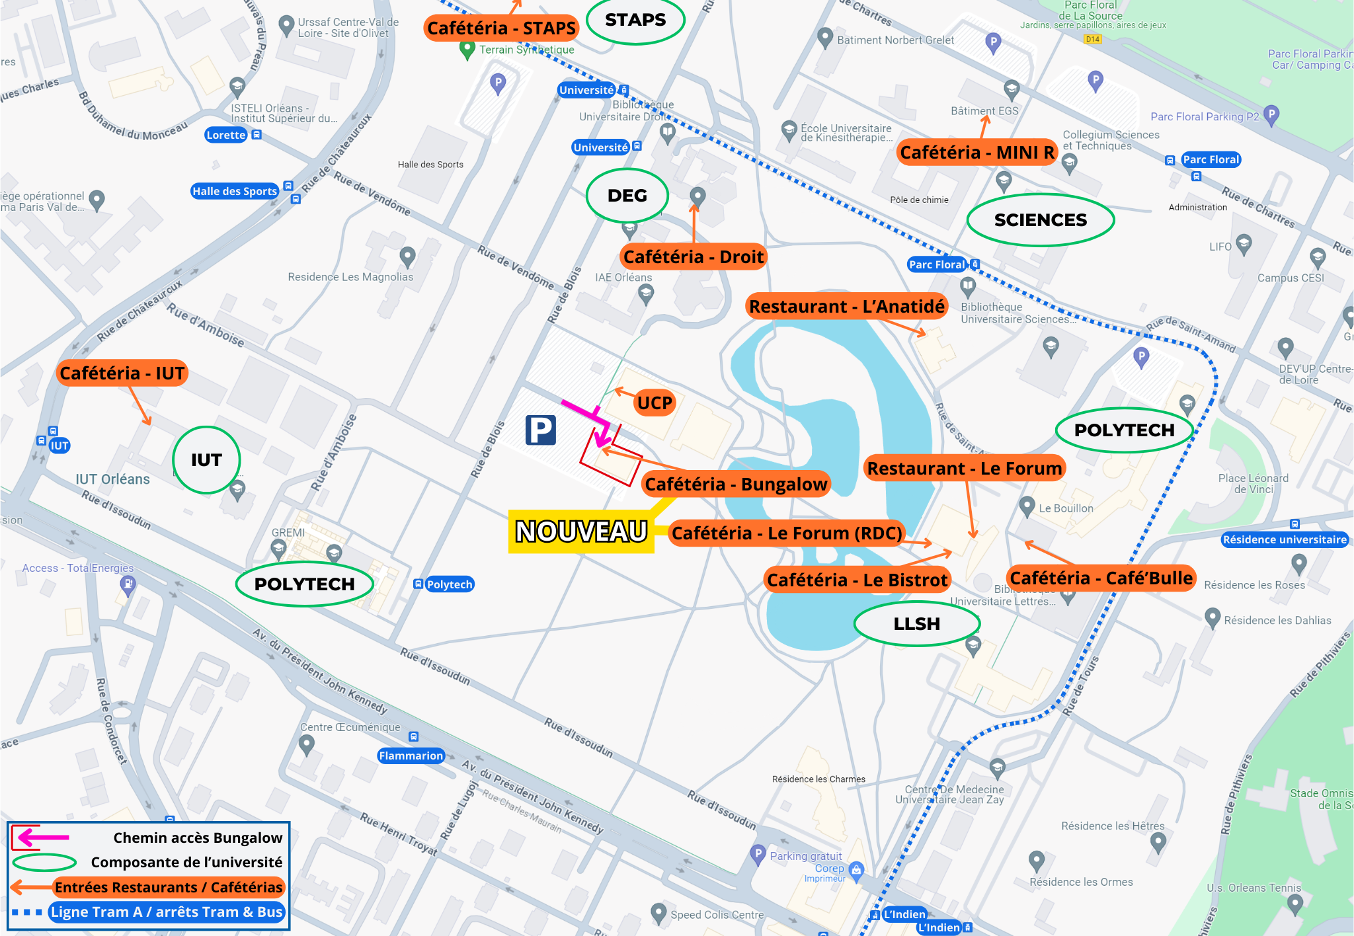
Task: Click the Flammarion bus stop label
Action: (x=411, y=756)
